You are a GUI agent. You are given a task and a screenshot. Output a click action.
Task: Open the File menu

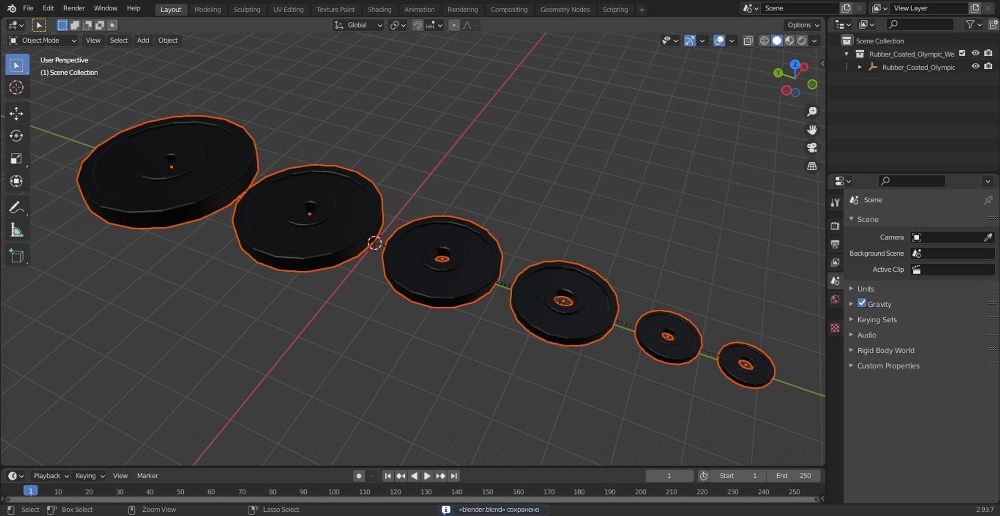tap(28, 8)
